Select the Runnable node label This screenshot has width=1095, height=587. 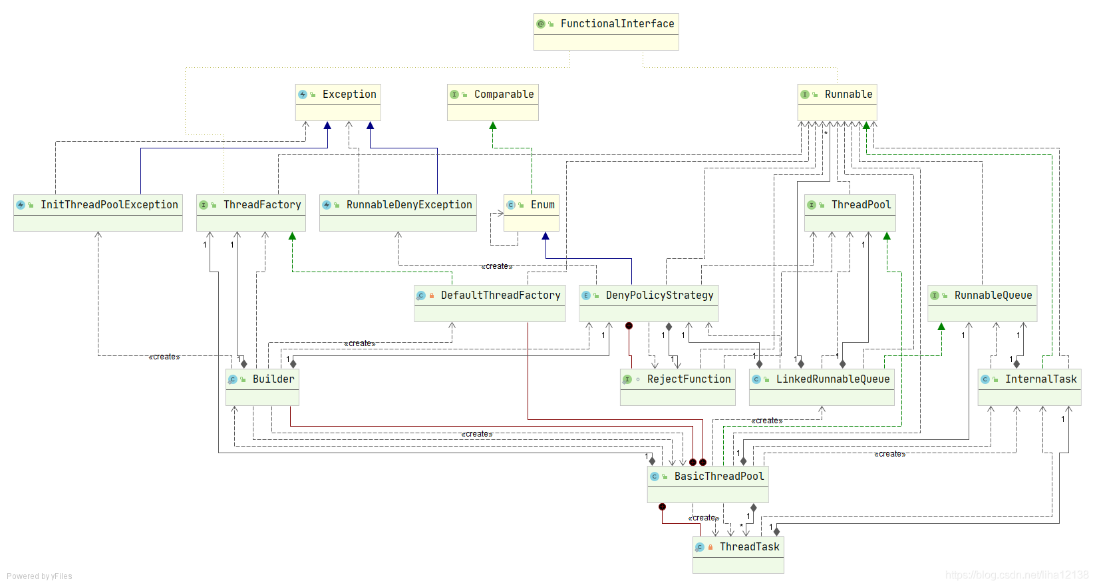point(849,95)
